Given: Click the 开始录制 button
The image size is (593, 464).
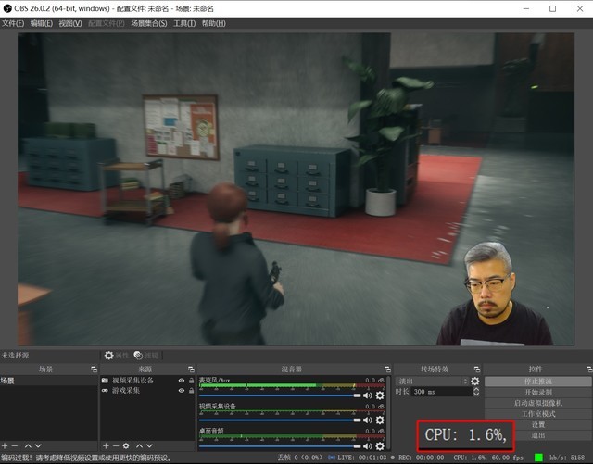Looking at the screenshot, I should point(537,392).
